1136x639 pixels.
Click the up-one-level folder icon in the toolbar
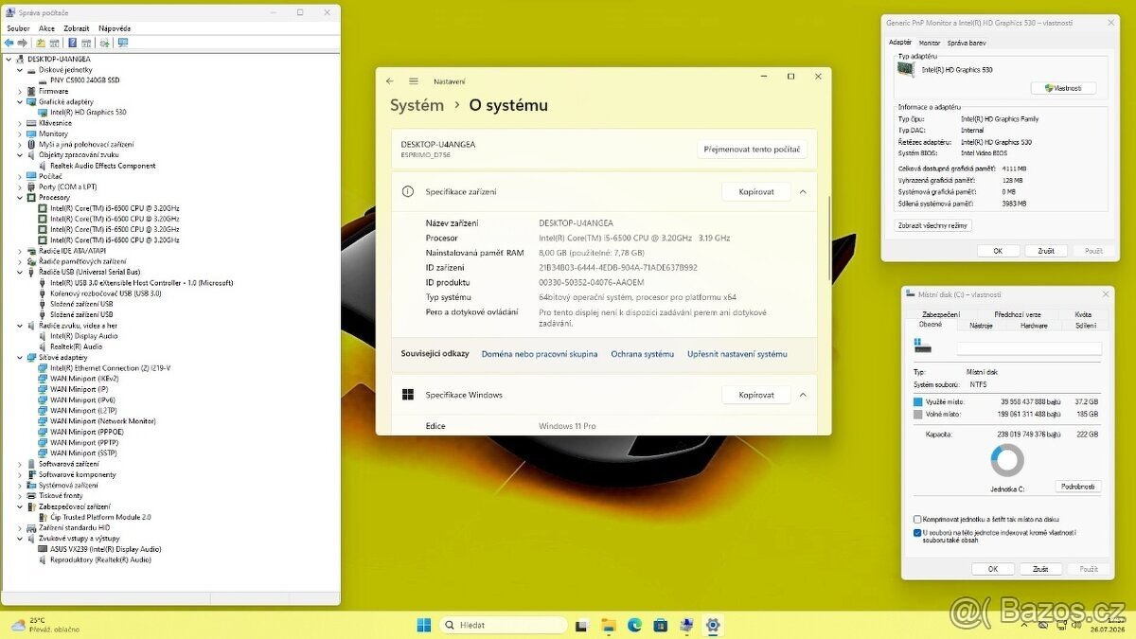click(41, 43)
